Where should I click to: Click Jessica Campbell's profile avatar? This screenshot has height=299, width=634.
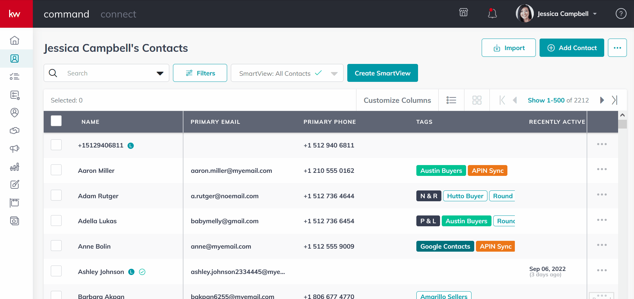tap(525, 14)
